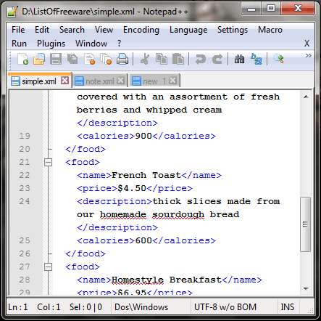Open Find with the binoculars icon
The image size is (321, 321).
[x=239, y=59]
